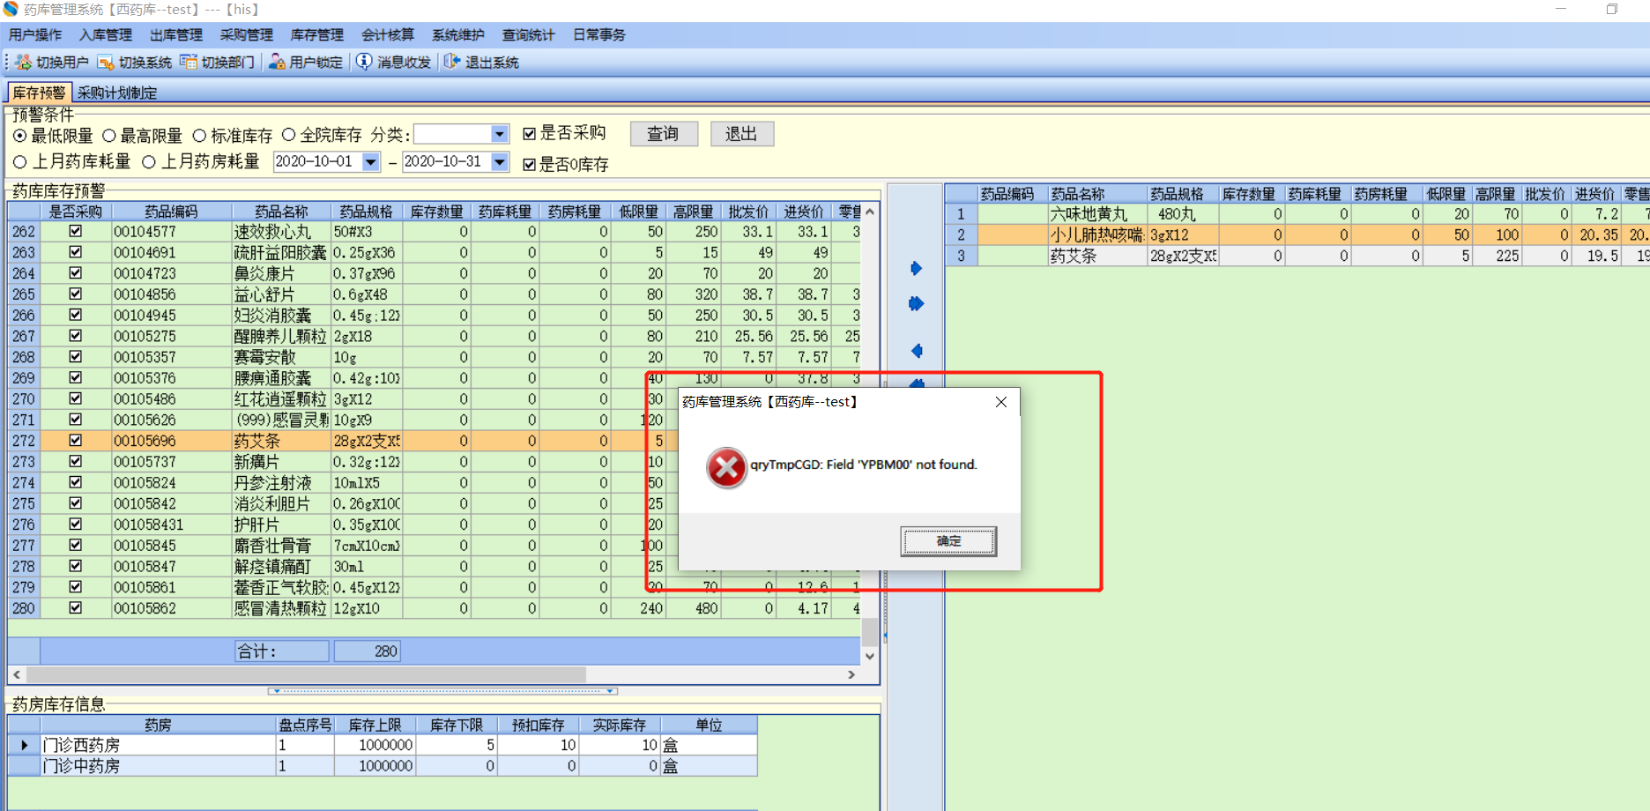This screenshot has width=1650, height=811.
Task: Switch to the 采购计划制定 tab
Action: (117, 93)
